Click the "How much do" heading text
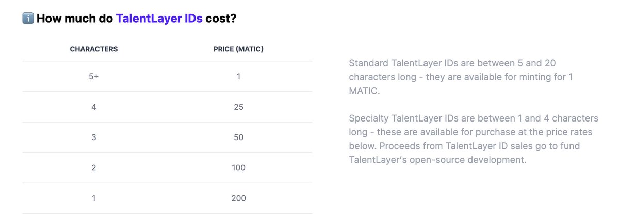The image size is (619, 224). (75, 19)
